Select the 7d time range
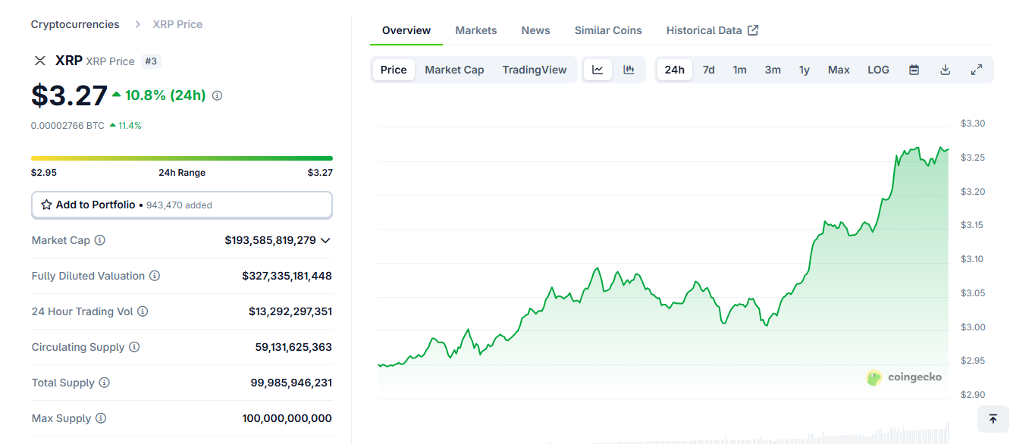Viewport: 1010px width, 444px height. coord(708,70)
